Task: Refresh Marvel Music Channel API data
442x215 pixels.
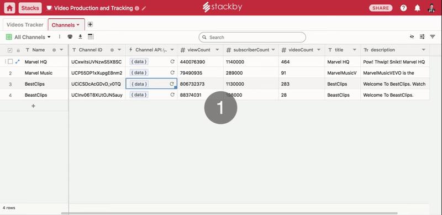Action: 172,72
